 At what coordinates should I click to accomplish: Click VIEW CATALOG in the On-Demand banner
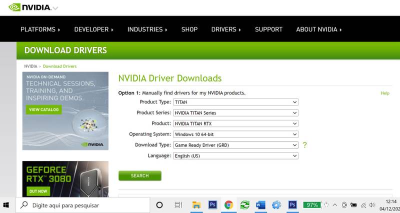(43, 109)
